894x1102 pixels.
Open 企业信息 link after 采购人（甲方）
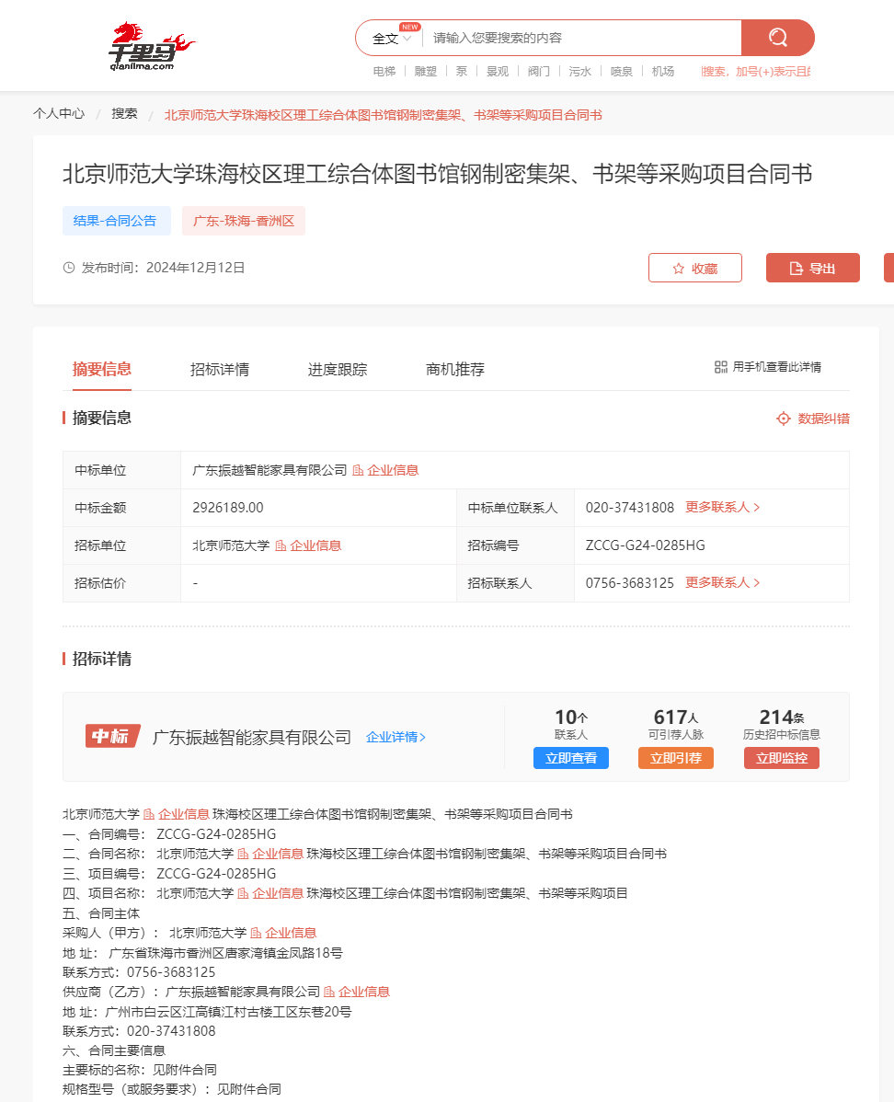(291, 933)
